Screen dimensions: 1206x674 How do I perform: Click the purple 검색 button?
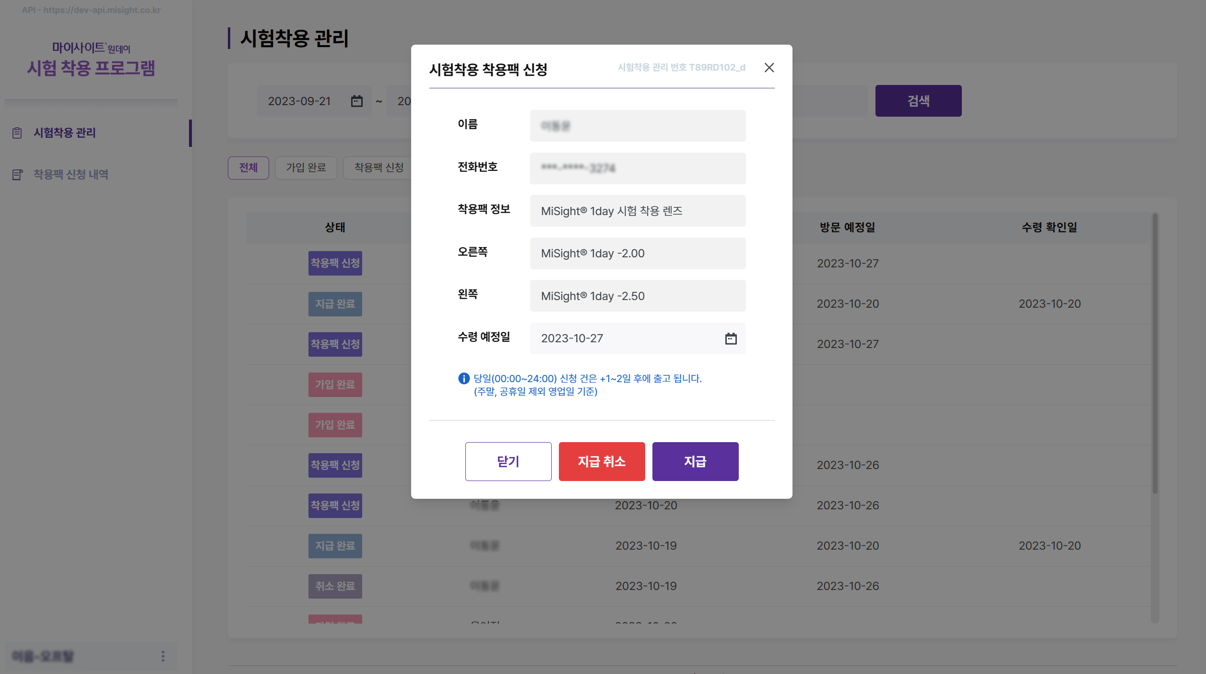918,101
